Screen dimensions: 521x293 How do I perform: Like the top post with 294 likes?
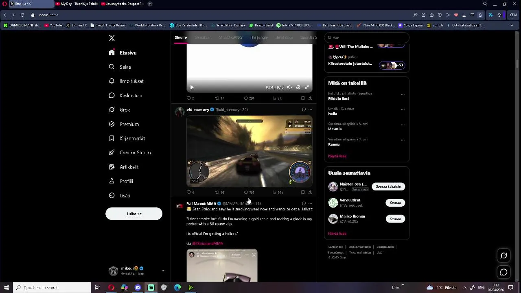249,98
